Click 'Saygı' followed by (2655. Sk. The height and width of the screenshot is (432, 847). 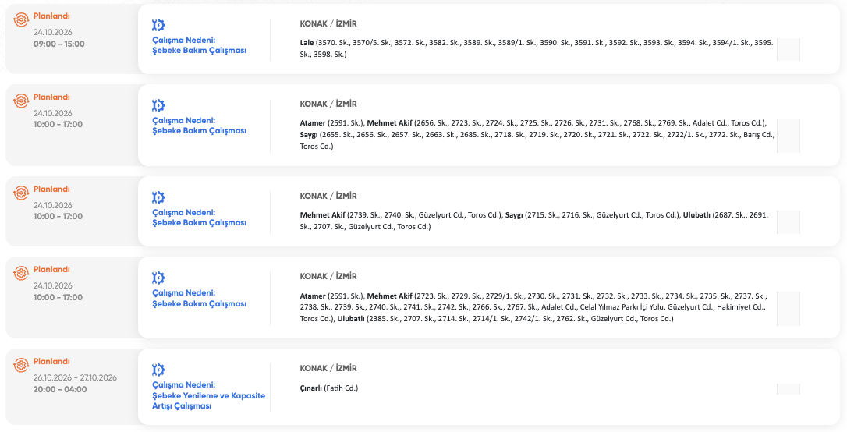pyautogui.click(x=308, y=134)
